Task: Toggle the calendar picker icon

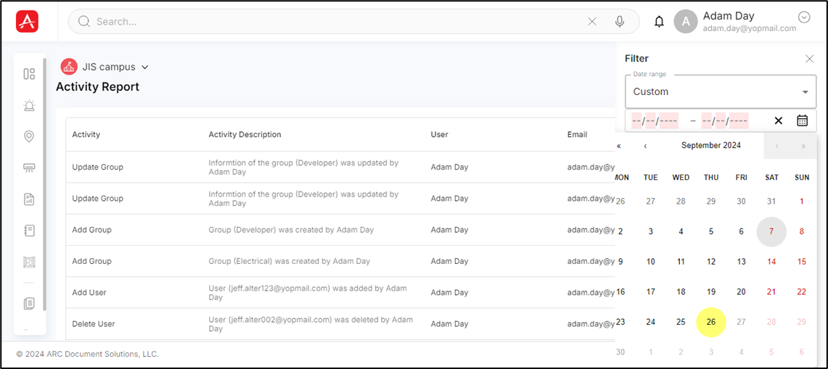Action: 802,121
